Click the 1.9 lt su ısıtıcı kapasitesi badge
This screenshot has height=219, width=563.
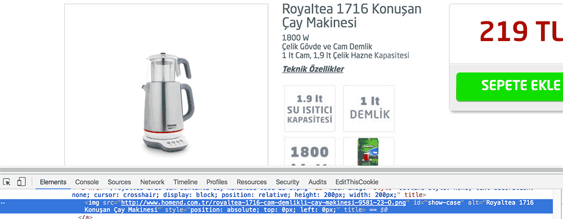click(x=310, y=109)
